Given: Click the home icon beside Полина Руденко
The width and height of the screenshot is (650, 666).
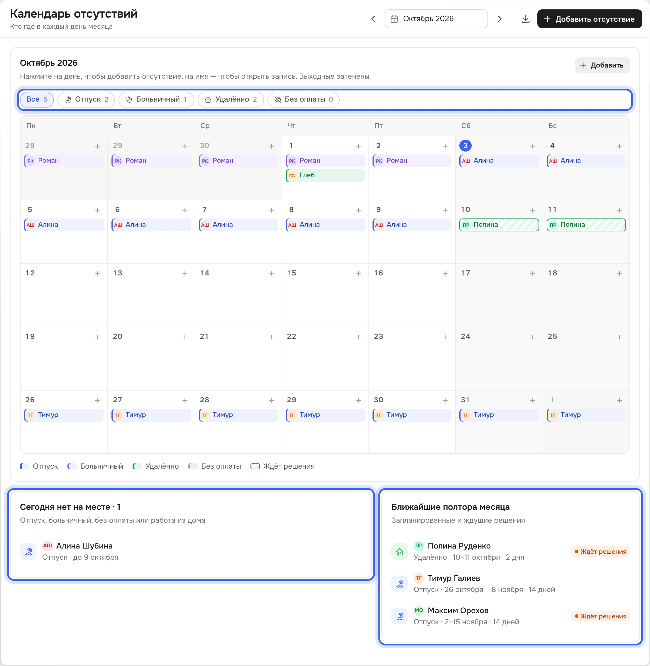Looking at the screenshot, I should click(x=400, y=551).
